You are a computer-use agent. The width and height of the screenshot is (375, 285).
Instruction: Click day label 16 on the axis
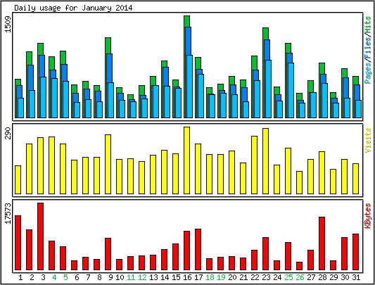[187, 277]
